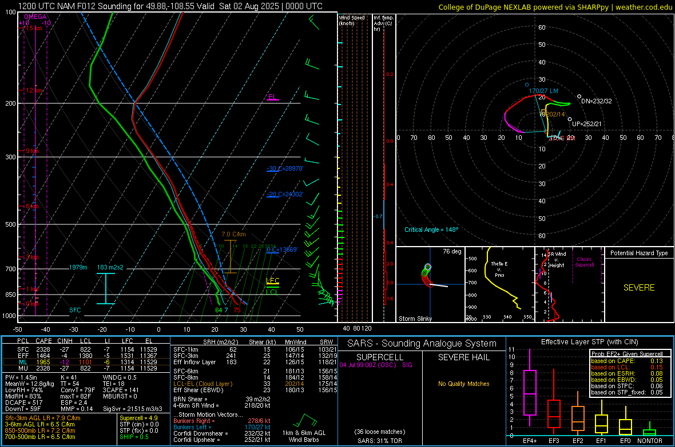The height and width of the screenshot is (447, 675).
Task: Click the '0 C=13669'' freezing level label
Action: click(282, 249)
